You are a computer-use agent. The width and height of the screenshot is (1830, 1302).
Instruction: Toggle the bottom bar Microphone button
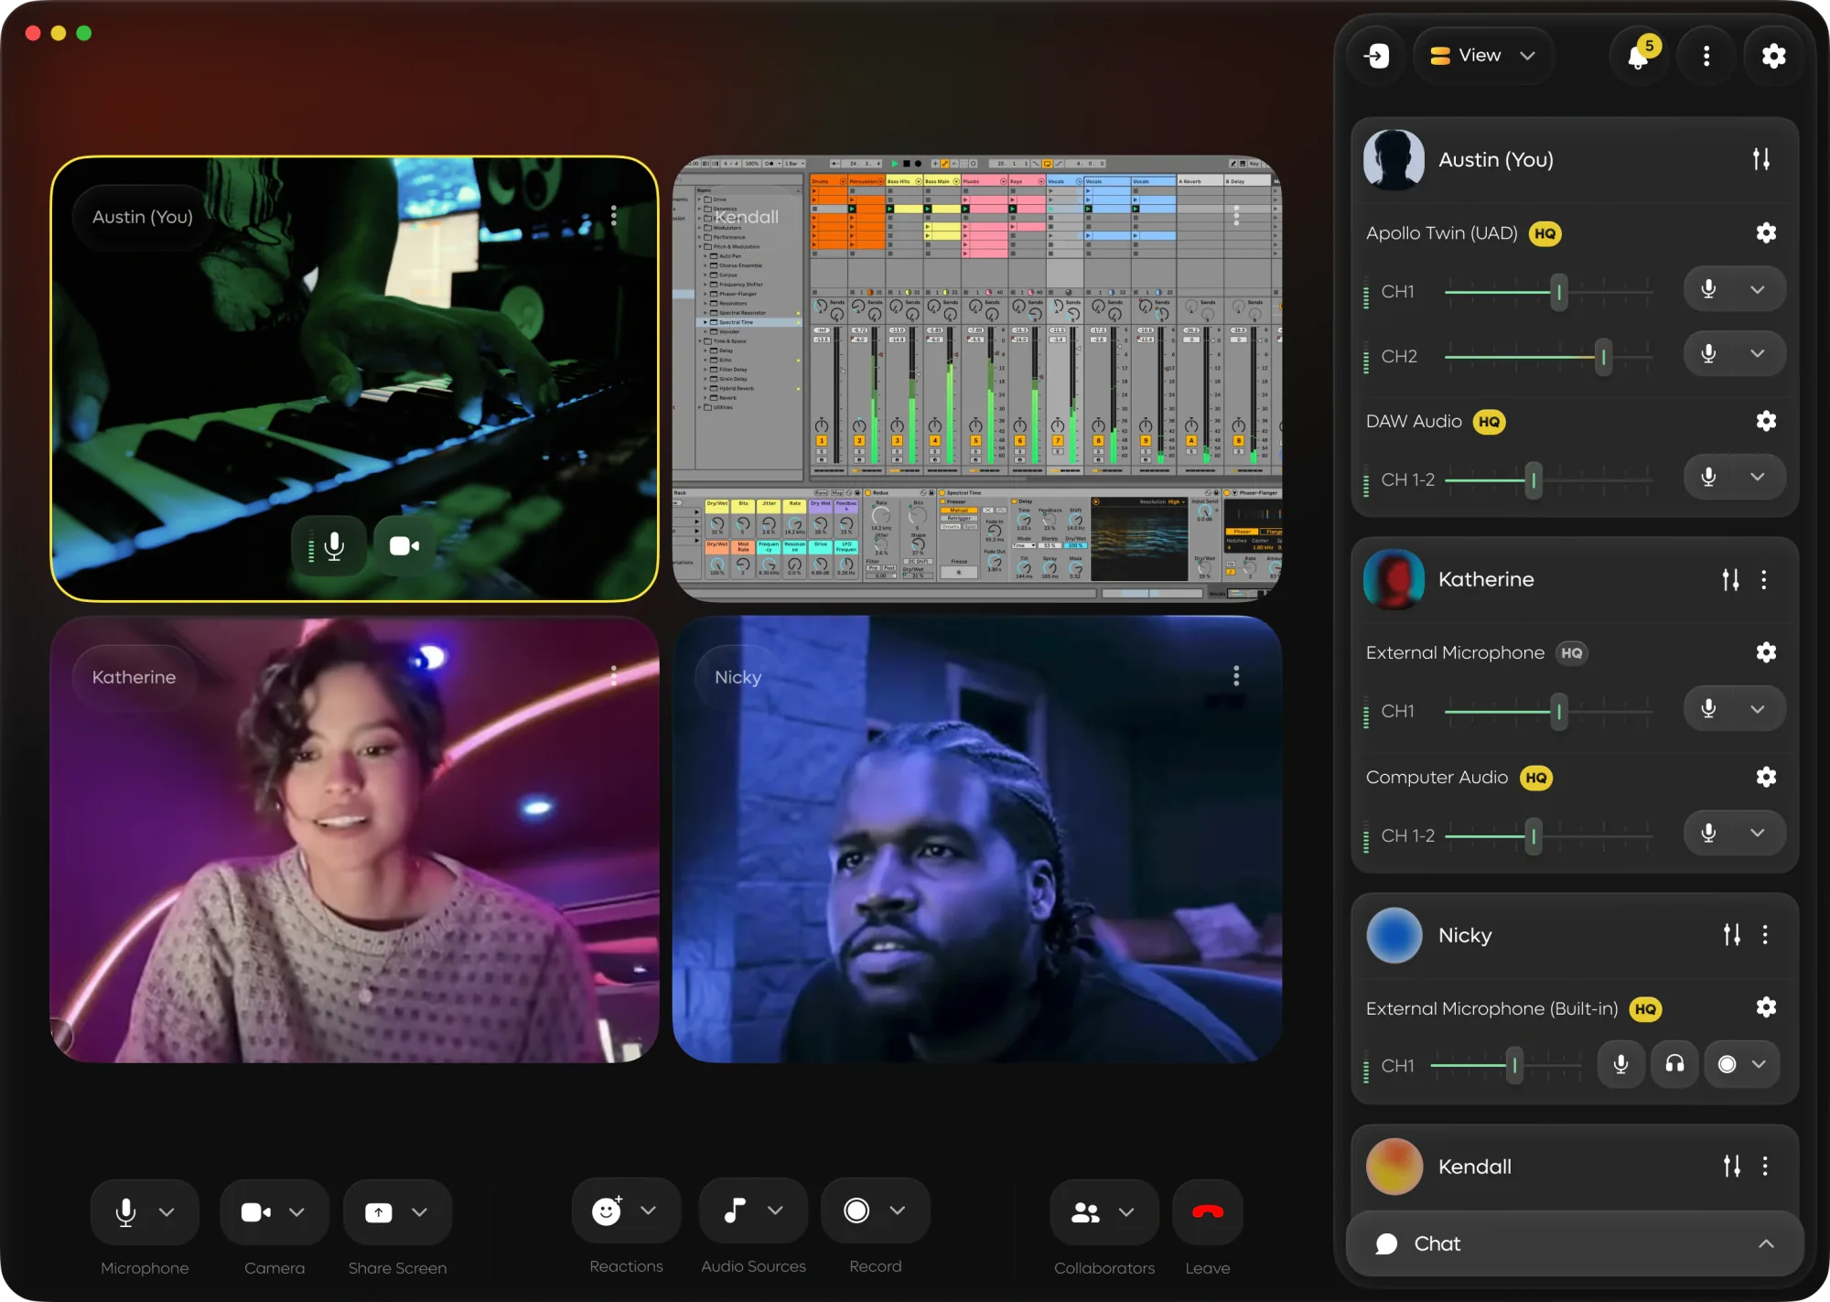pyautogui.click(x=126, y=1211)
